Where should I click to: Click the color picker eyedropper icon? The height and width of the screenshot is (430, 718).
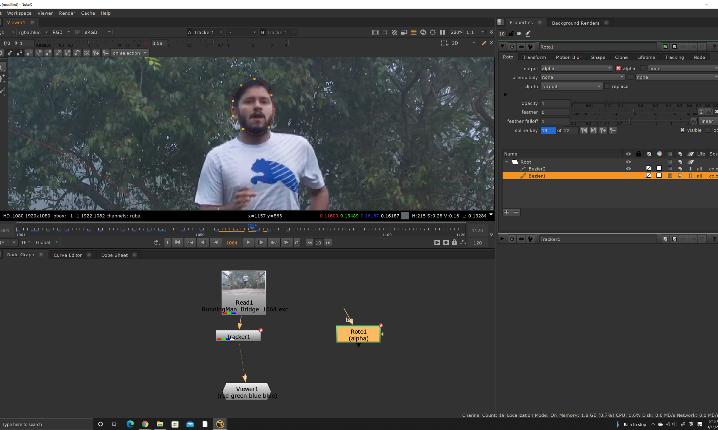point(484,43)
